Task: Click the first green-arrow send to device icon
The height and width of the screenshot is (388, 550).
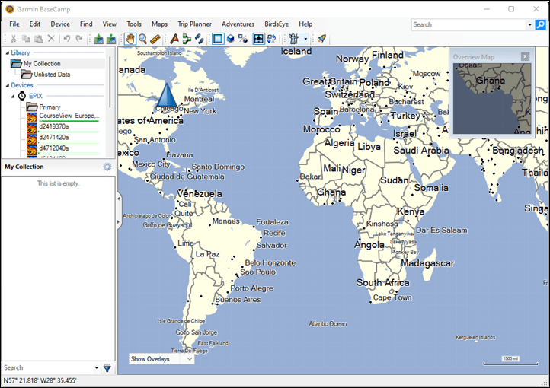Action: click(x=99, y=39)
